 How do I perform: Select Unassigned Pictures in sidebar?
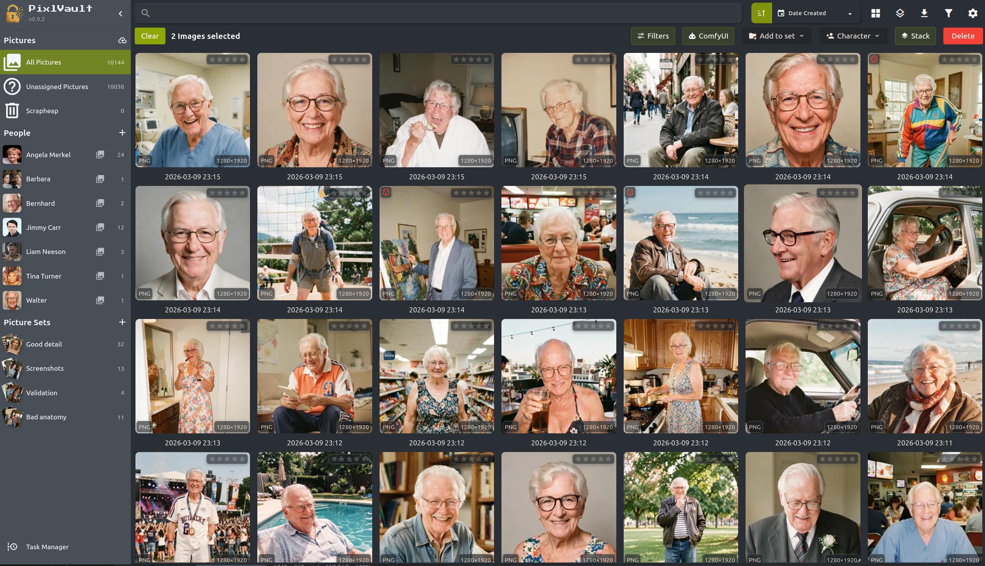[x=57, y=87]
